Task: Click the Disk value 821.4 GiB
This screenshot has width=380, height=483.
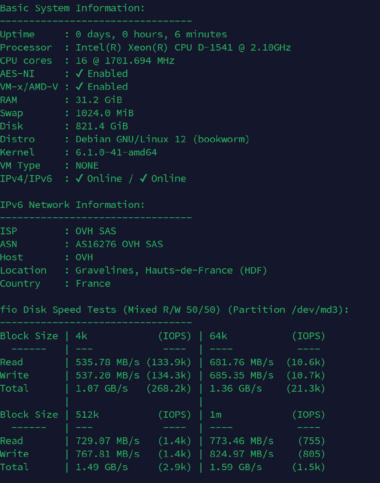Action: pyautogui.click(x=102, y=126)
